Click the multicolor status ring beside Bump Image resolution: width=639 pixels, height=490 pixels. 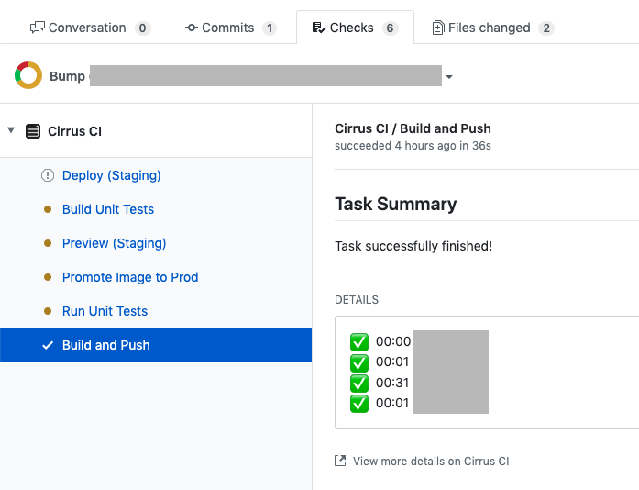point(28,75)
